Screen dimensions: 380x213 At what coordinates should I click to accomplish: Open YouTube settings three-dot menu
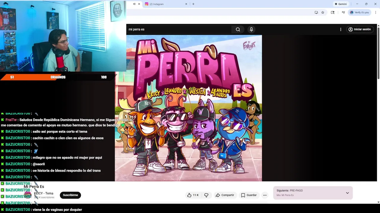(341, 29)
